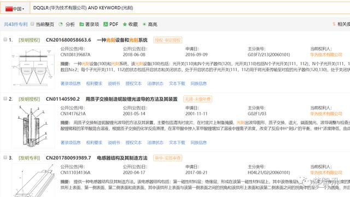Click the second patent's drawing thumbnail

pos(33,126)
